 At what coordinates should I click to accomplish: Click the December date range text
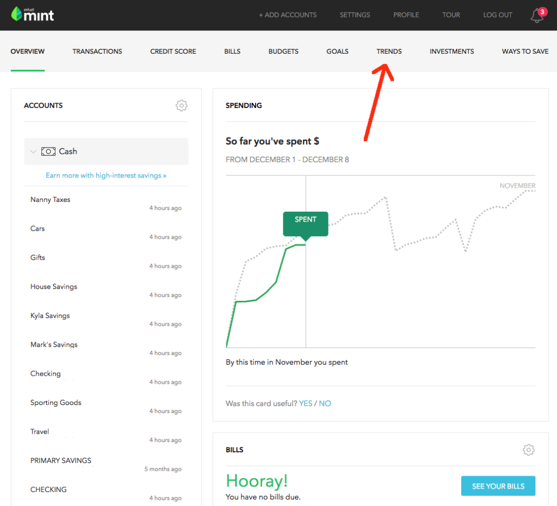pyautogui.click(x=287, y=160)
